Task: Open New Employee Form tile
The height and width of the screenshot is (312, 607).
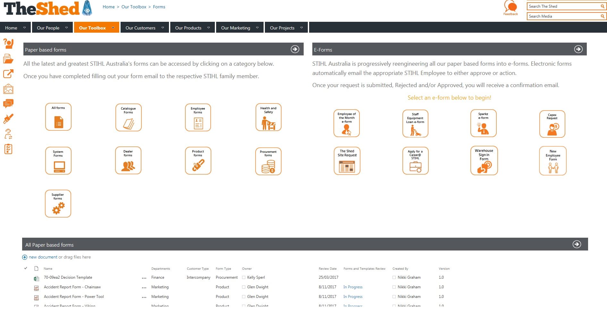Action: click(x=553, y=161)
